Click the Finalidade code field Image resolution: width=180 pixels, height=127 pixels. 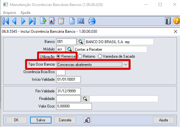[69, 99]
